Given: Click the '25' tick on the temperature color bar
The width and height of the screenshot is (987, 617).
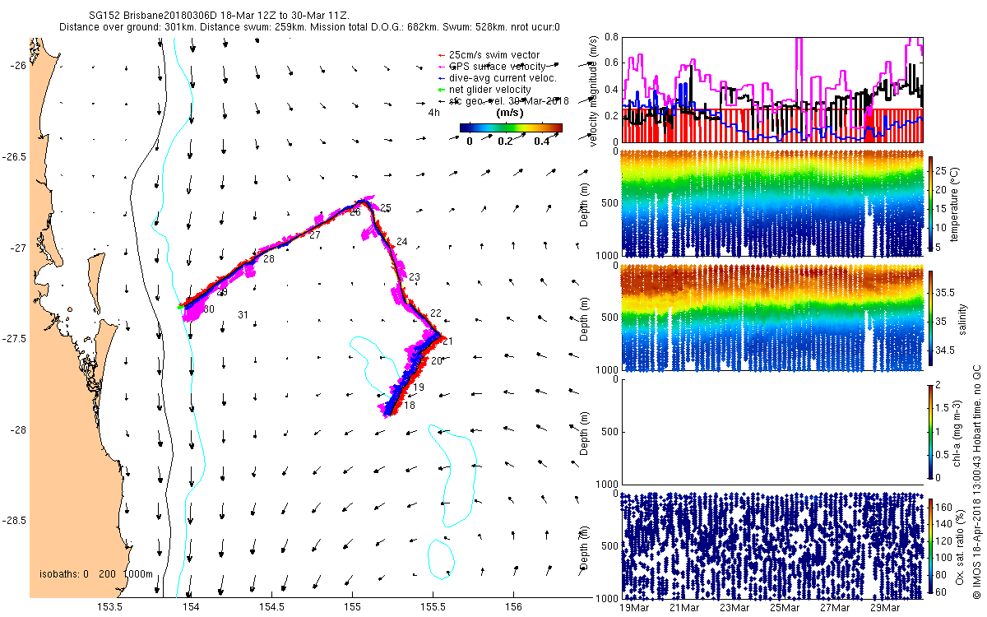Looking at the screenshot, I should [x=942, y=170].
